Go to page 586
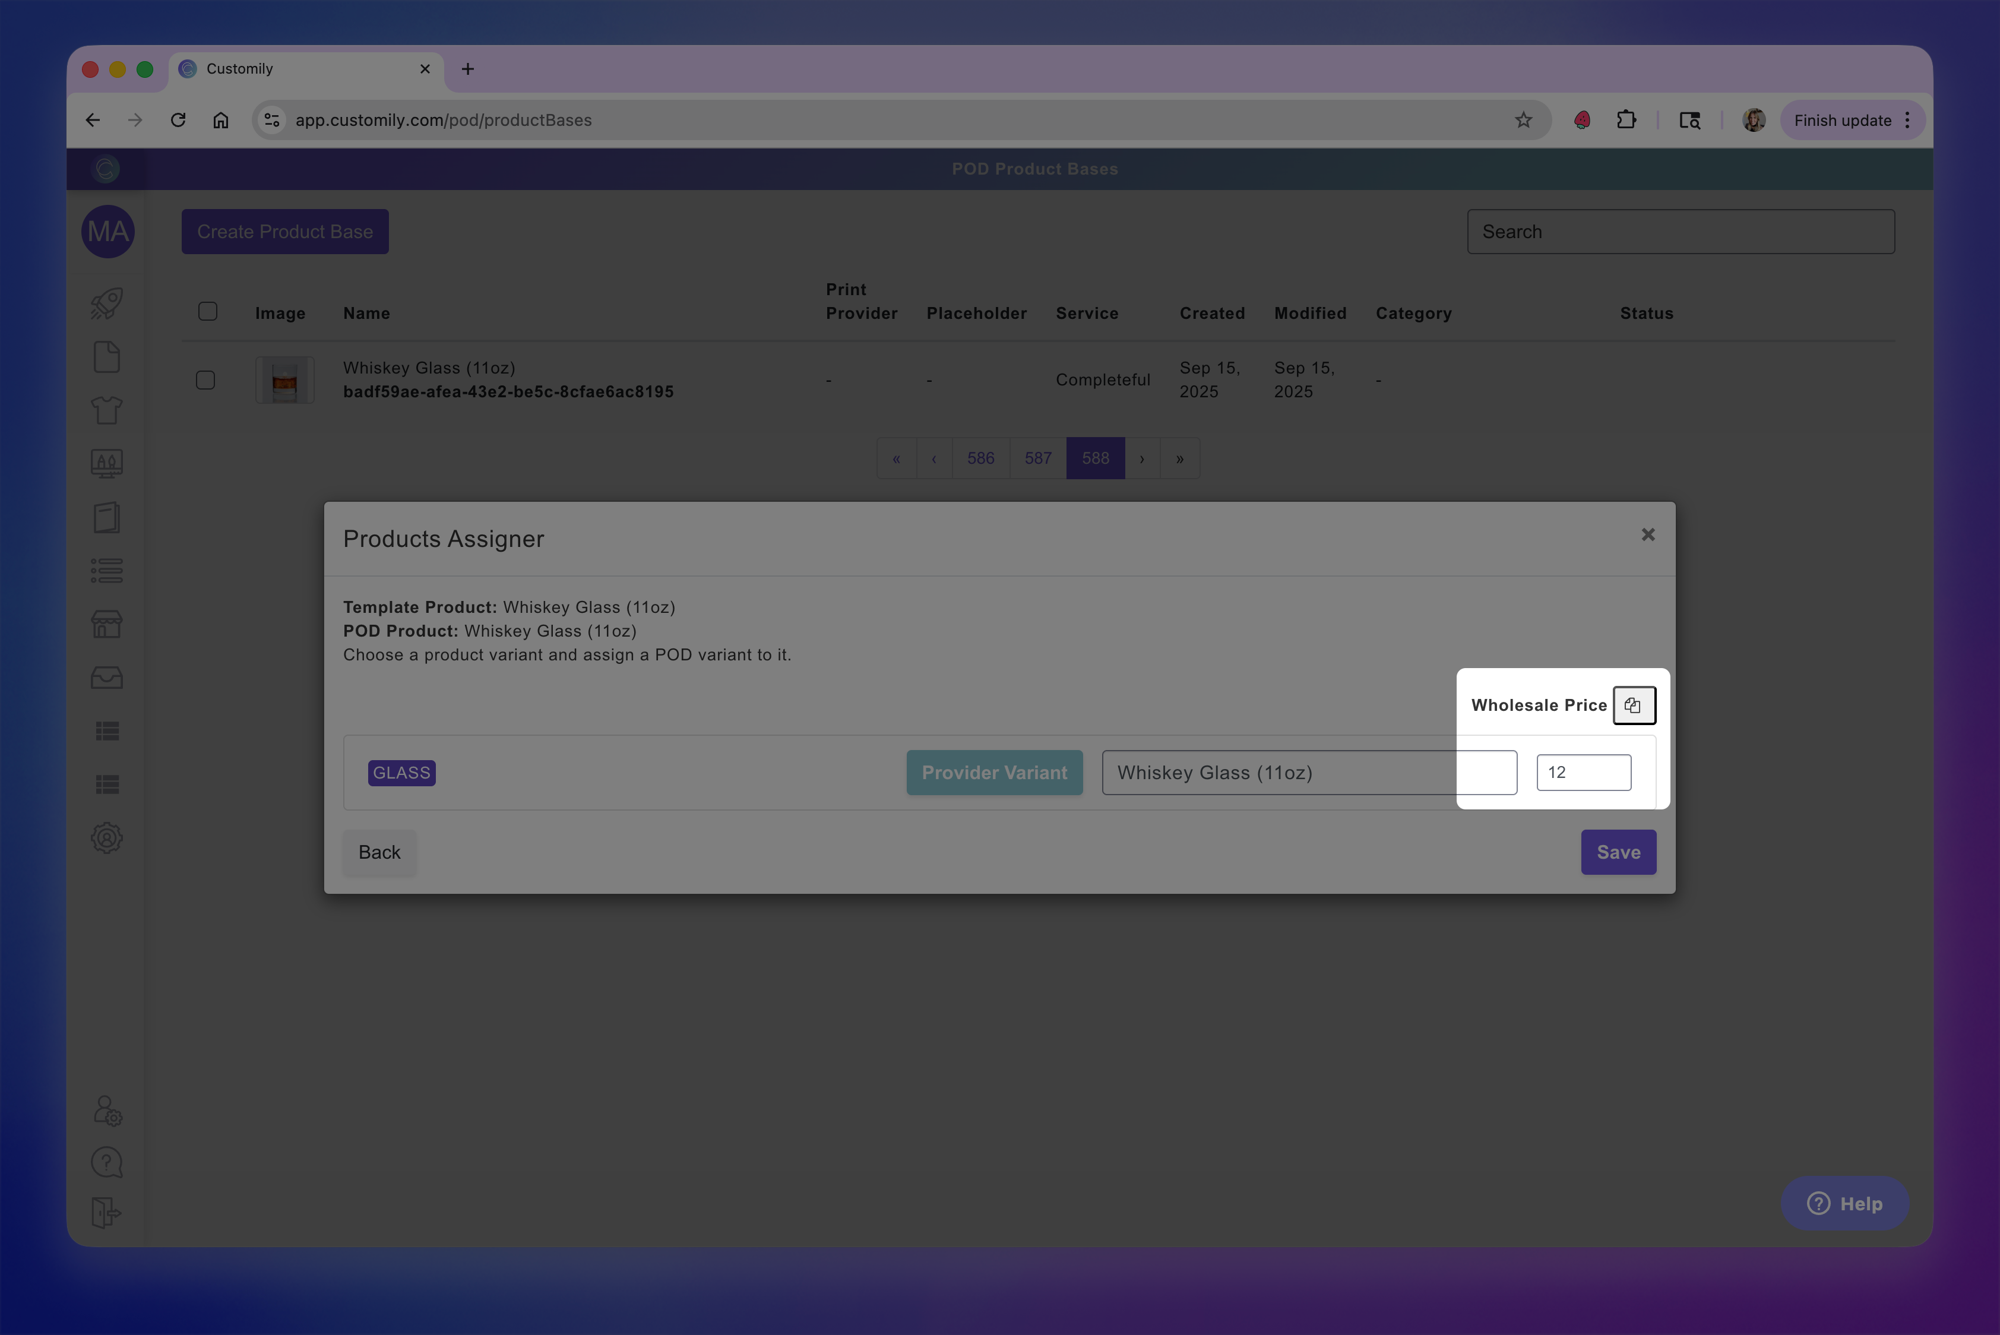This screenshot has height=1335, width=2000. click(980, 458)
